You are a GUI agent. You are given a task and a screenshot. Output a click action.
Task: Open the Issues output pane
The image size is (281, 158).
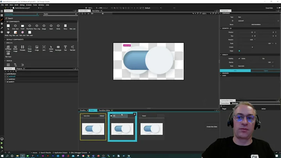coord(34,153)
